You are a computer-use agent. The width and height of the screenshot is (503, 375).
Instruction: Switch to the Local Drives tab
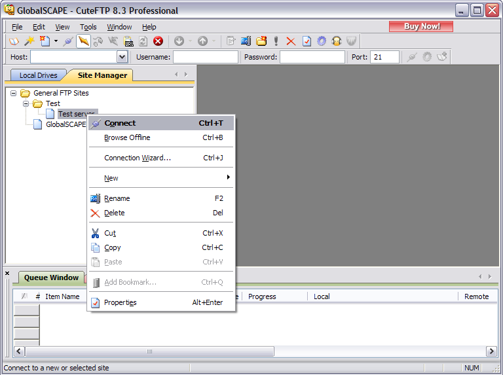point(38,75)
